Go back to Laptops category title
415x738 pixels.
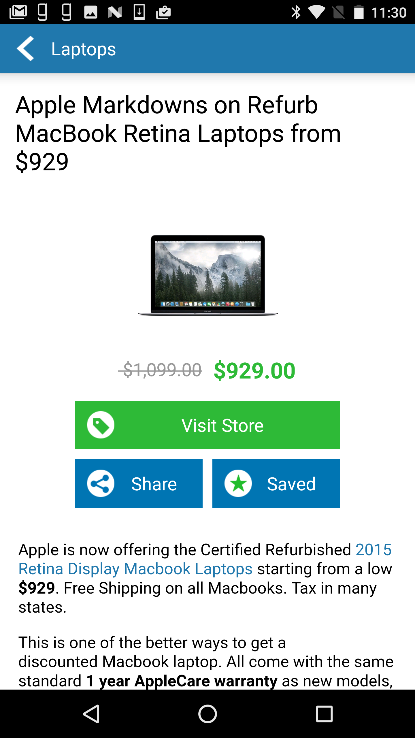84,49
